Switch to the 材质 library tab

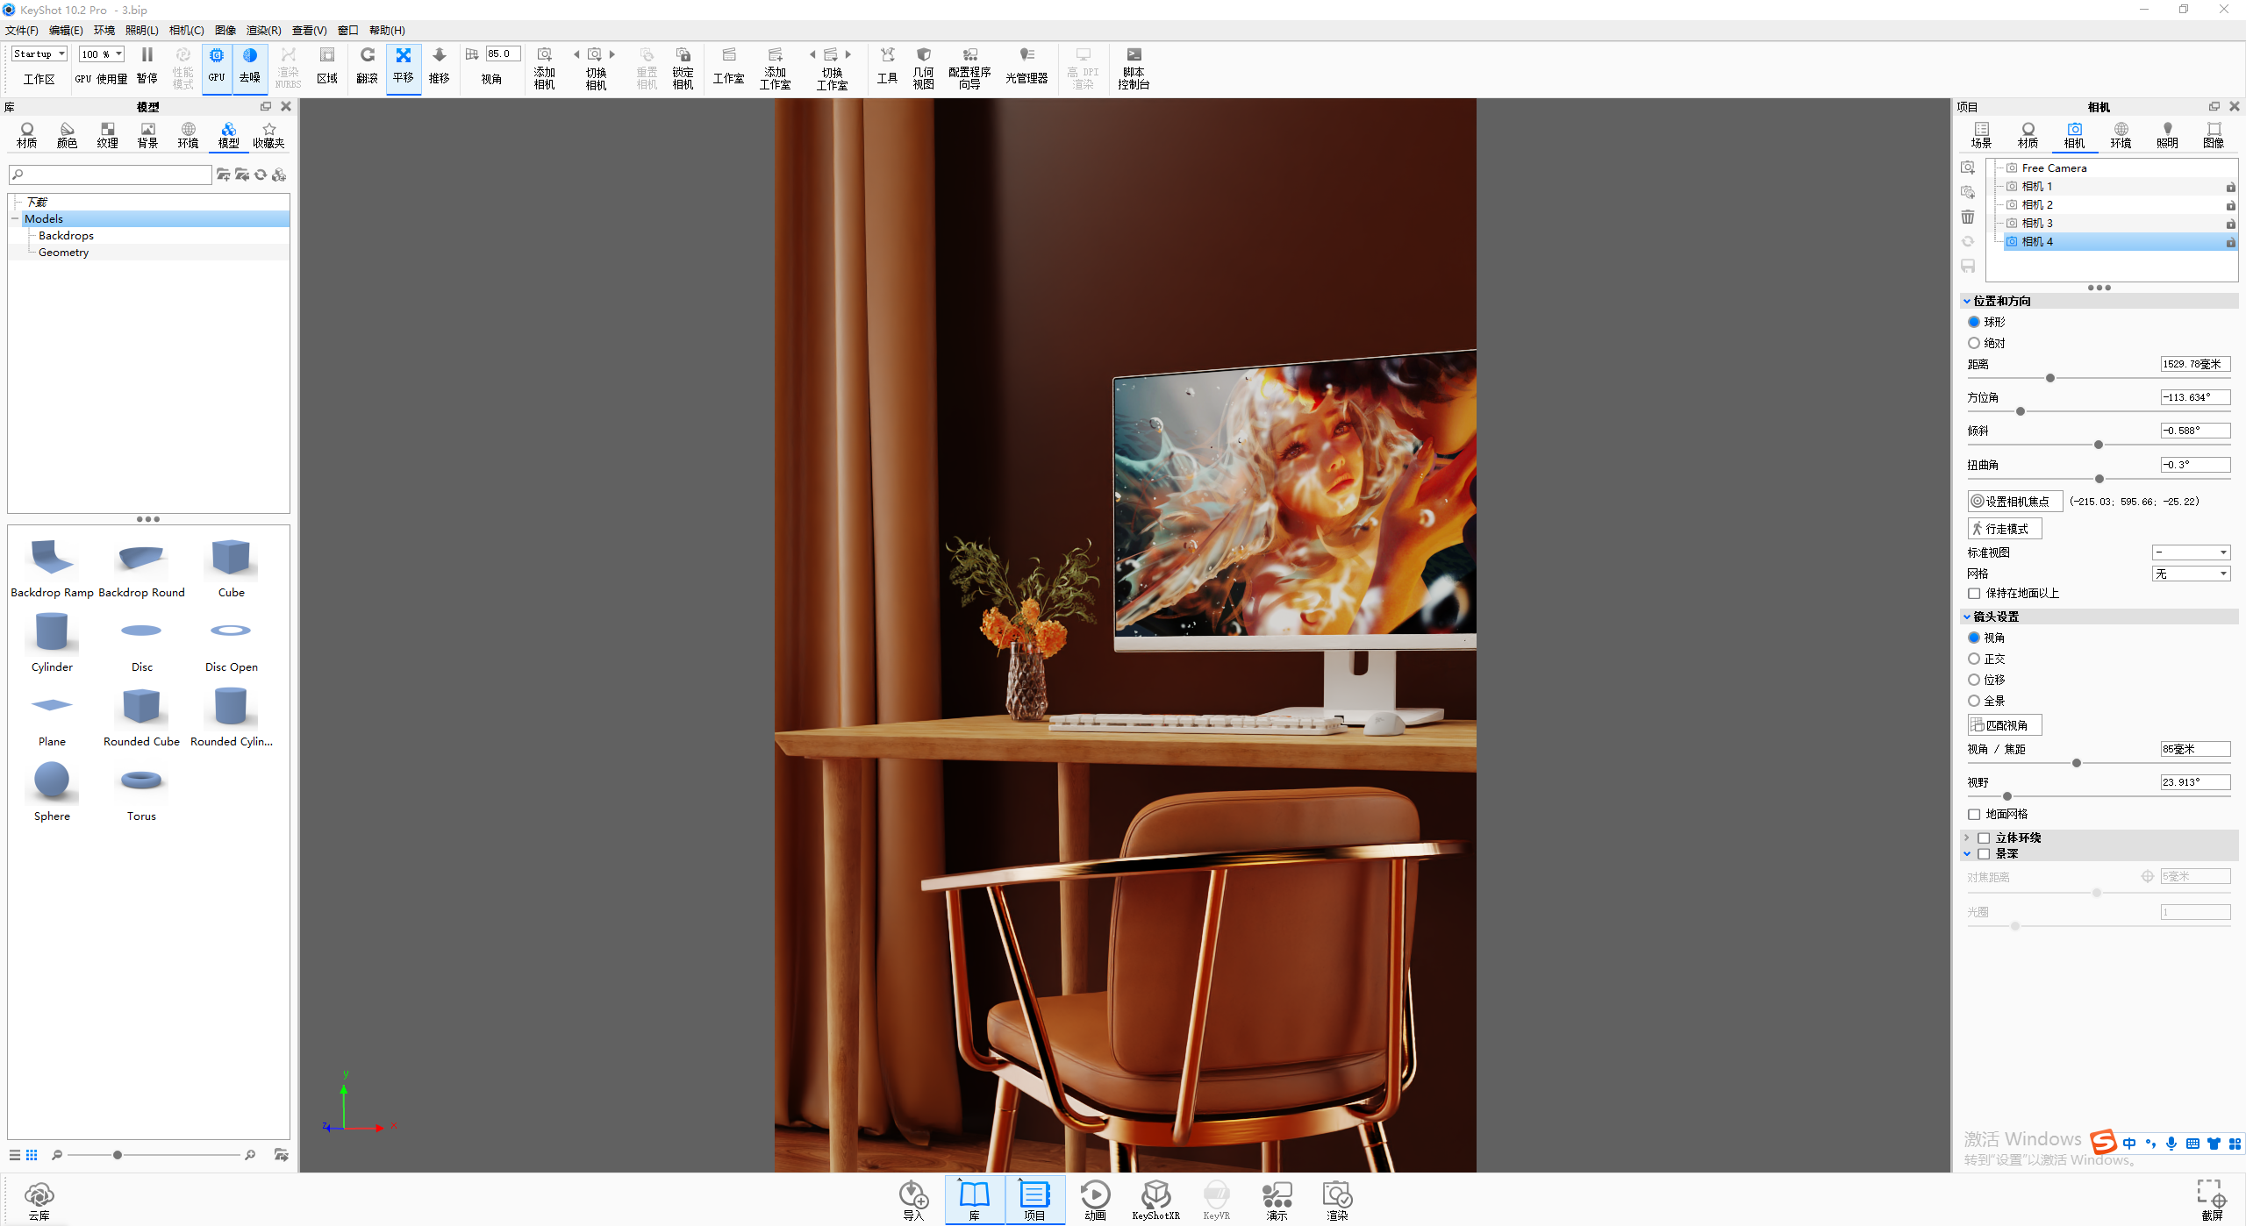(x=26, y=135)
